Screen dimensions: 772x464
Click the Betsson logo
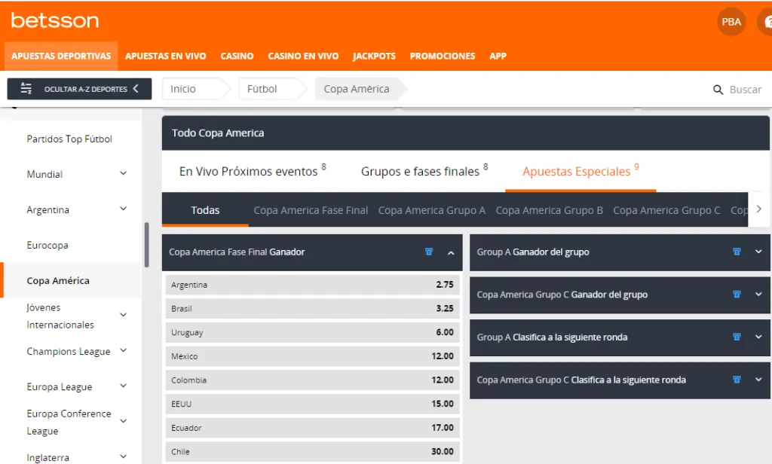(x=54, y=20)
